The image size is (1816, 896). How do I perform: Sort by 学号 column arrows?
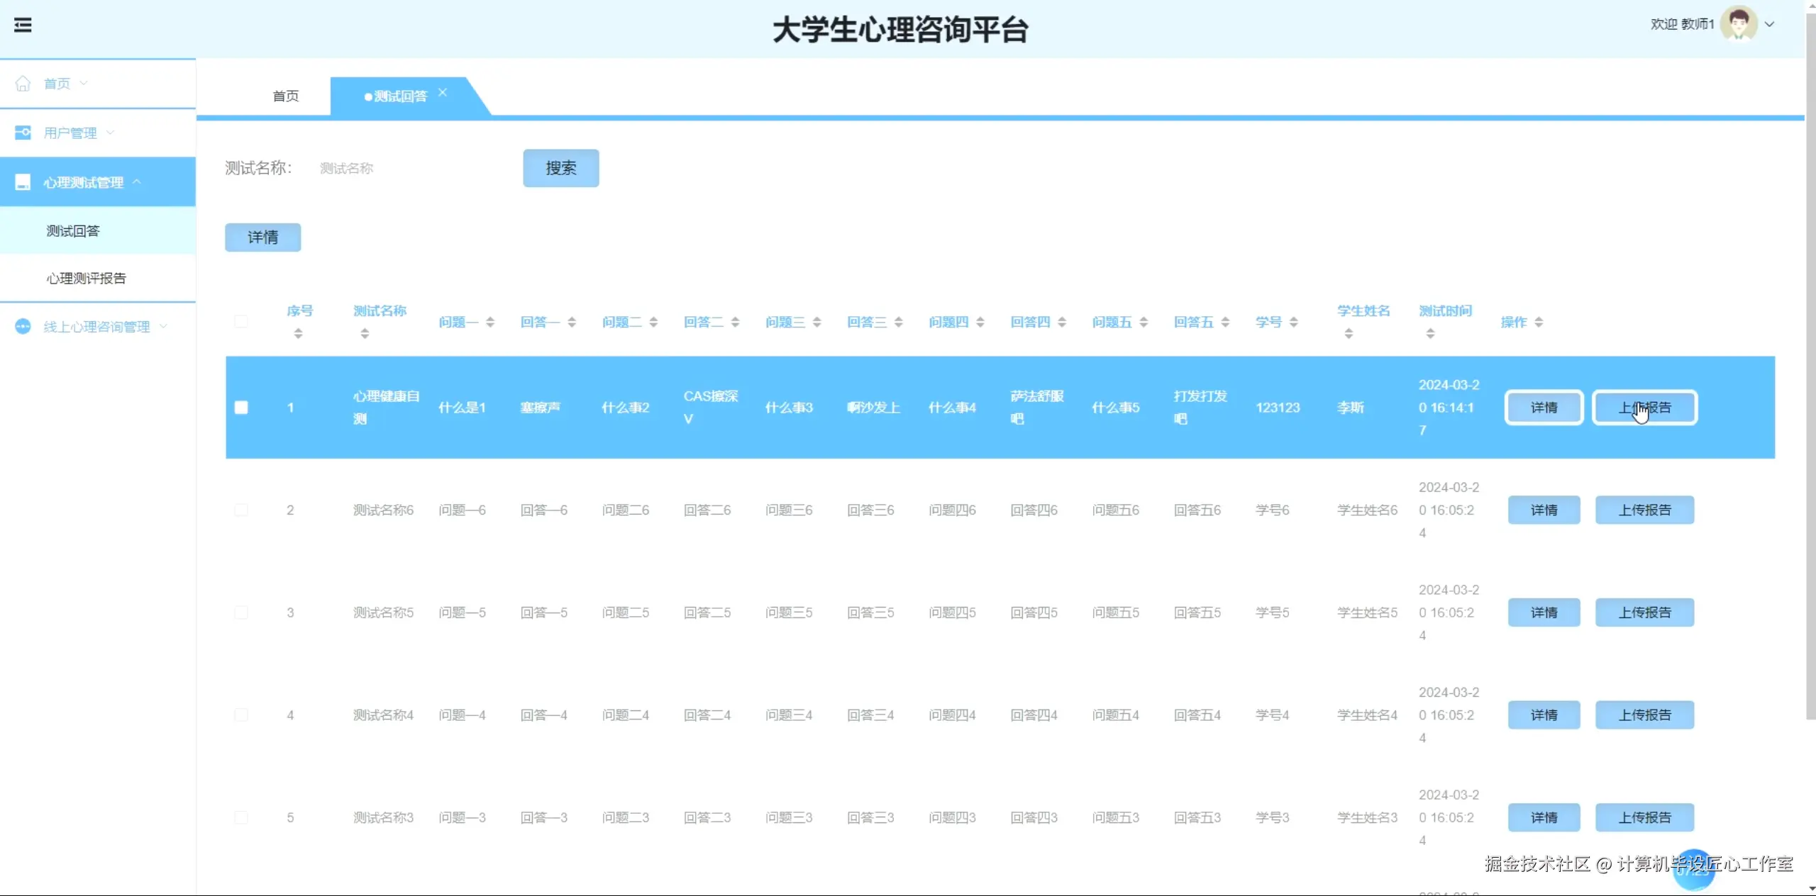1294,323
